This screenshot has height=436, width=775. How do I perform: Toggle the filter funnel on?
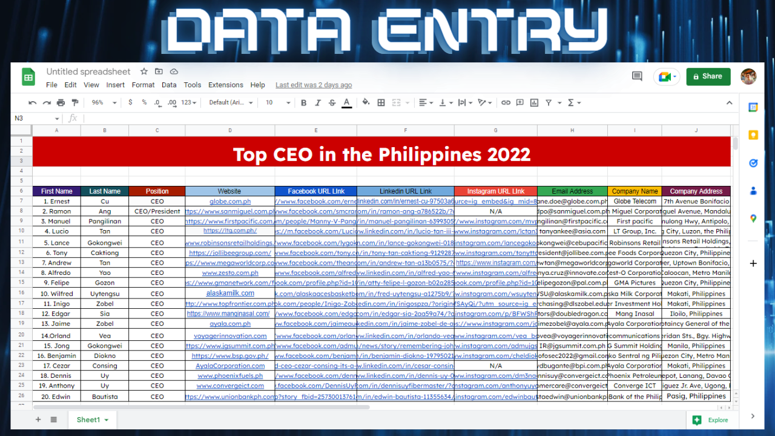[x=549, y=103]
